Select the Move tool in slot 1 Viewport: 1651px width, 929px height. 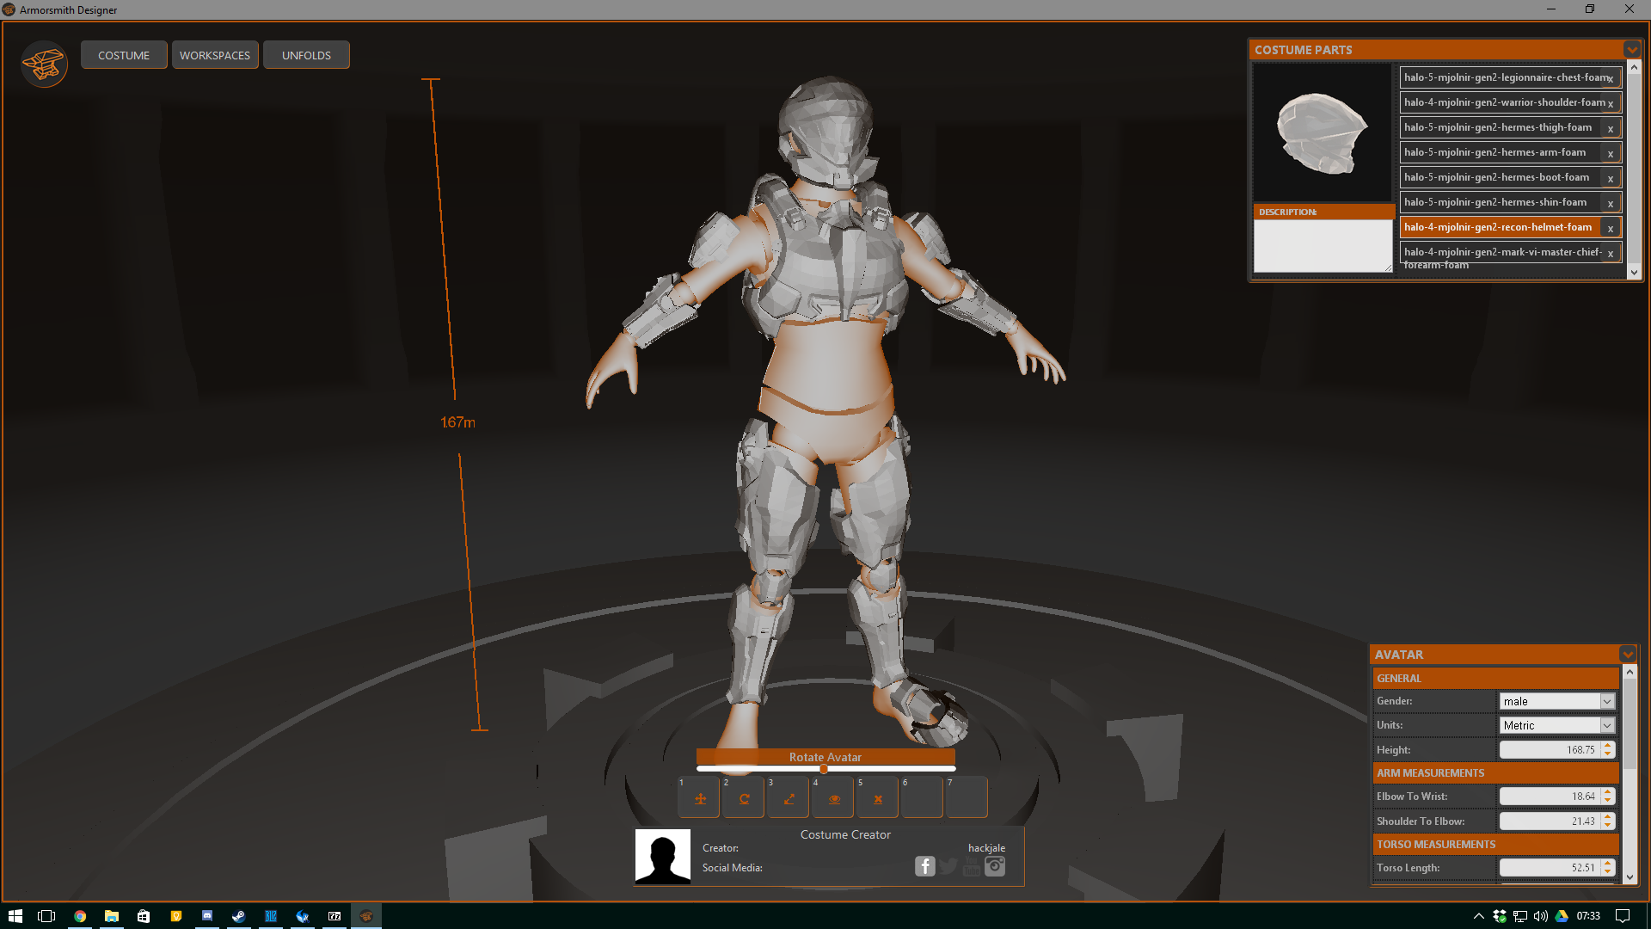tap(700, 798)
